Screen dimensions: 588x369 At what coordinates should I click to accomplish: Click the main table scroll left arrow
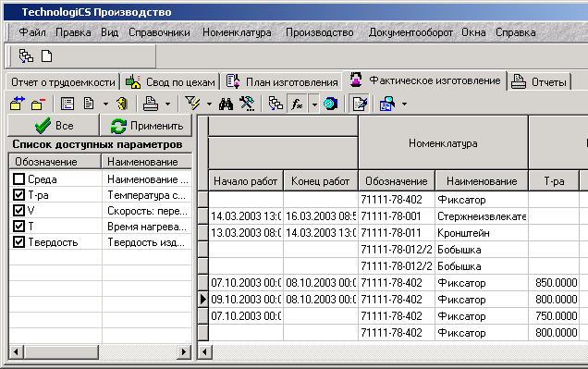tap(204, 351)
